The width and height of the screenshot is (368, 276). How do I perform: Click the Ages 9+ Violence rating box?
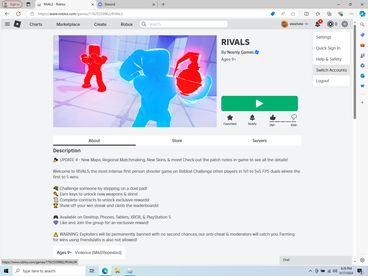tap(89, 252)
